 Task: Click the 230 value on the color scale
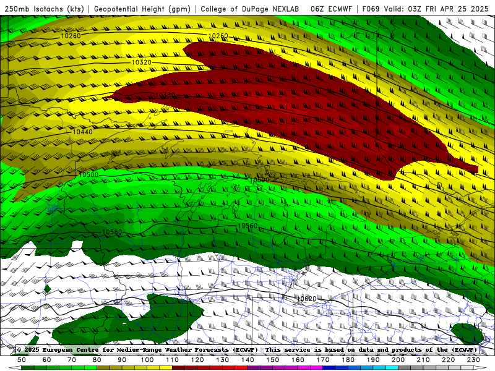473,360
